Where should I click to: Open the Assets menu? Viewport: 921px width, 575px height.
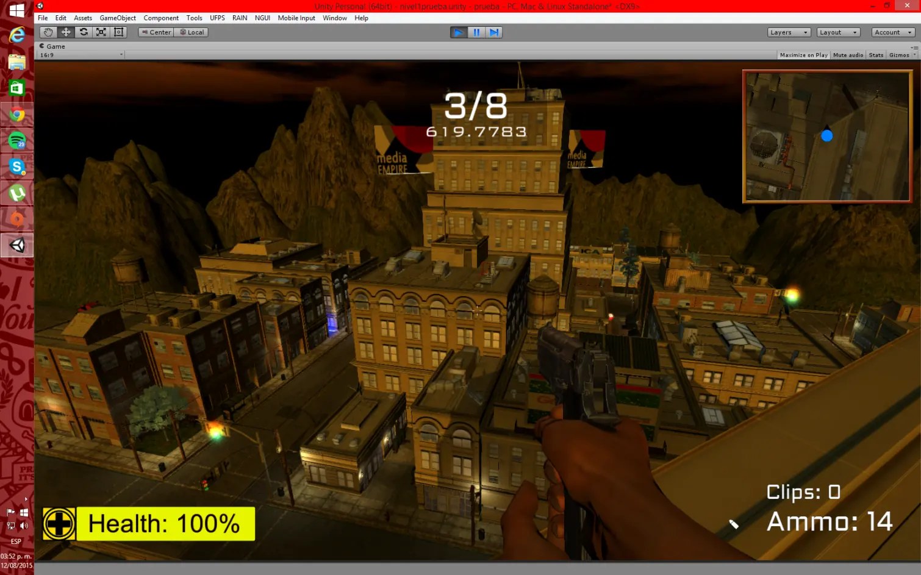coord(83,18)
